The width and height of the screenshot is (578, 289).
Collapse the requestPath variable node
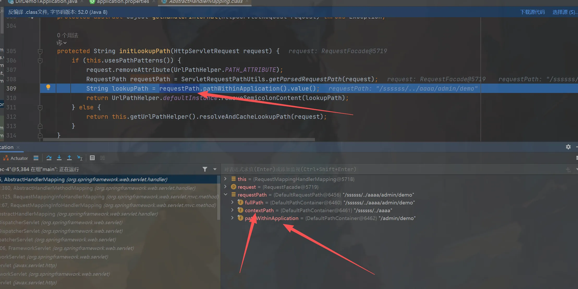point(226,194)
